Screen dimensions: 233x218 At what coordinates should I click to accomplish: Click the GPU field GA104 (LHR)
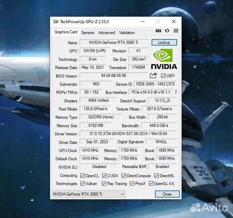[95, 51]
